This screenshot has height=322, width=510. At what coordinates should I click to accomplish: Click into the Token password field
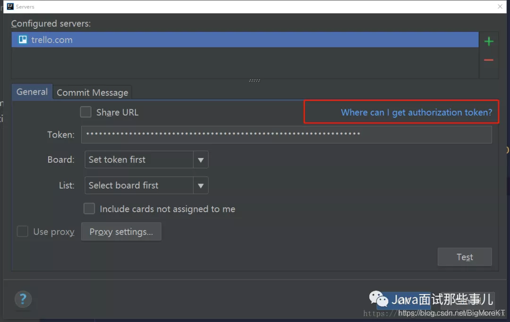tap(286, 134)
